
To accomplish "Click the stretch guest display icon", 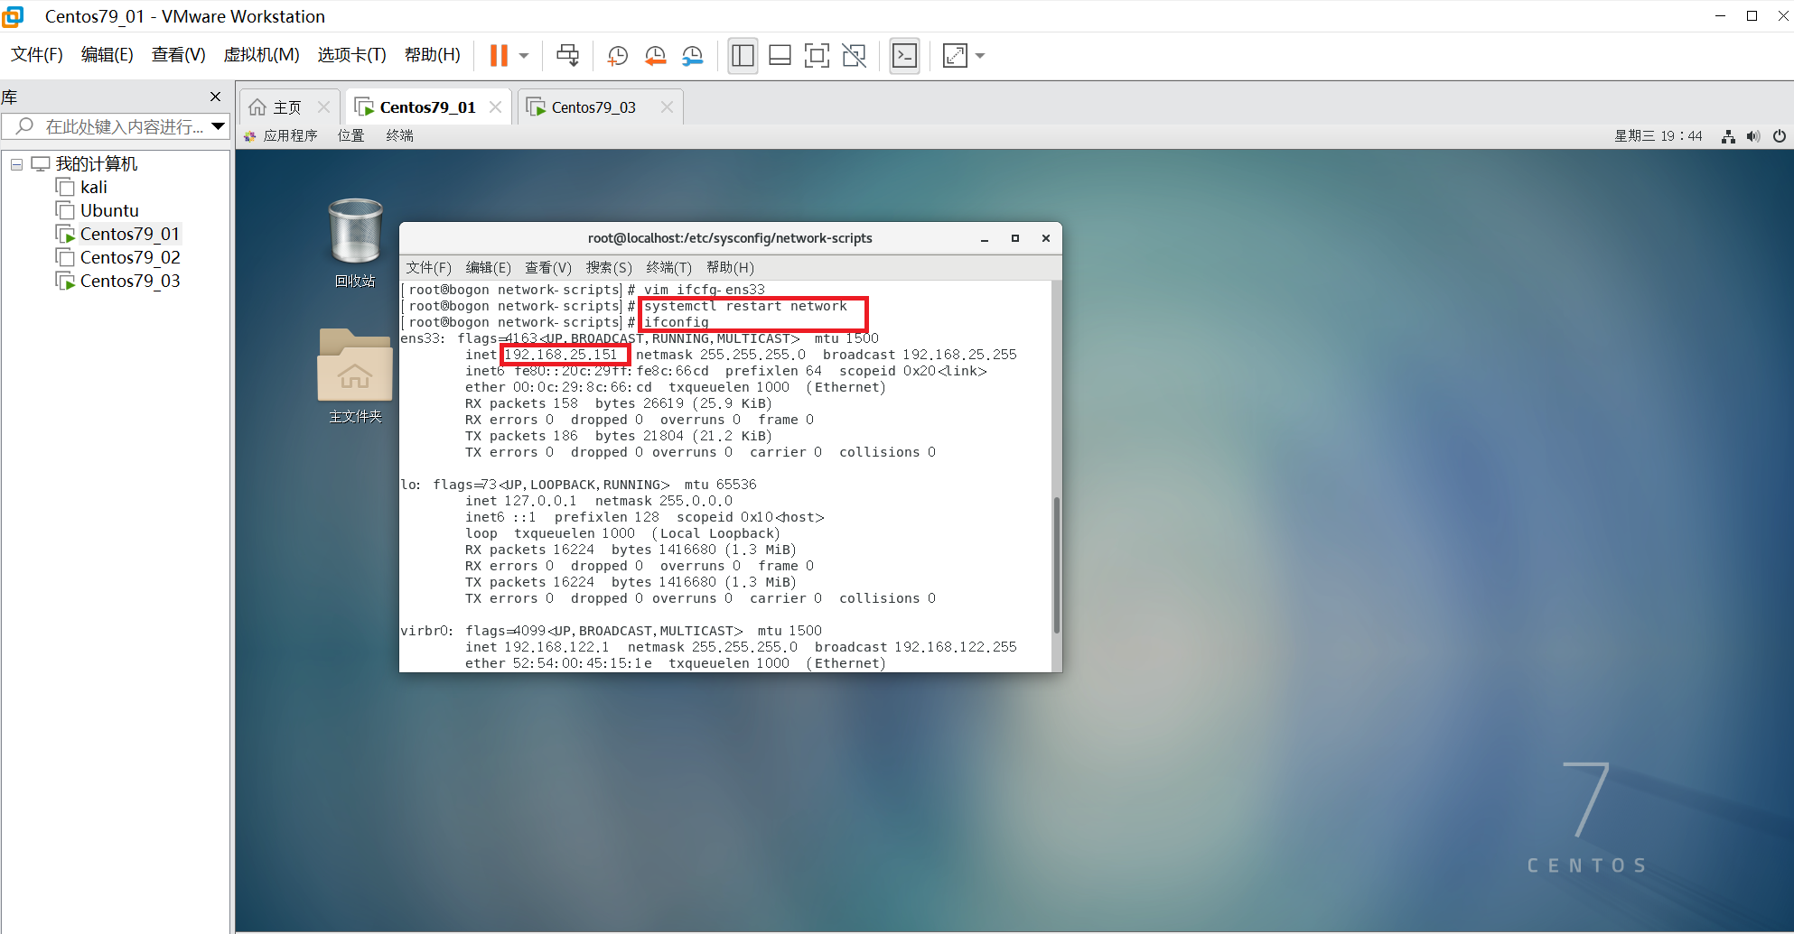I will click(x=955, y=56).
